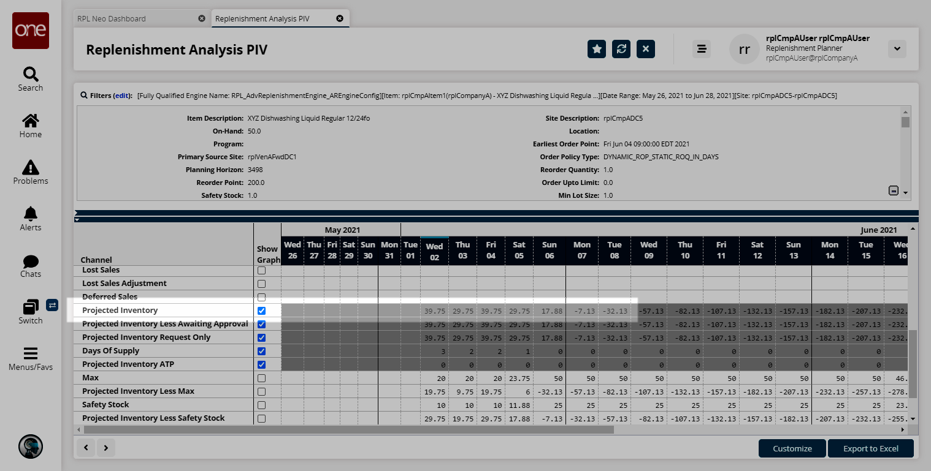Screen dimensions: 931x471
Task: Go to Home via house icon
Action: pos(30,121)
